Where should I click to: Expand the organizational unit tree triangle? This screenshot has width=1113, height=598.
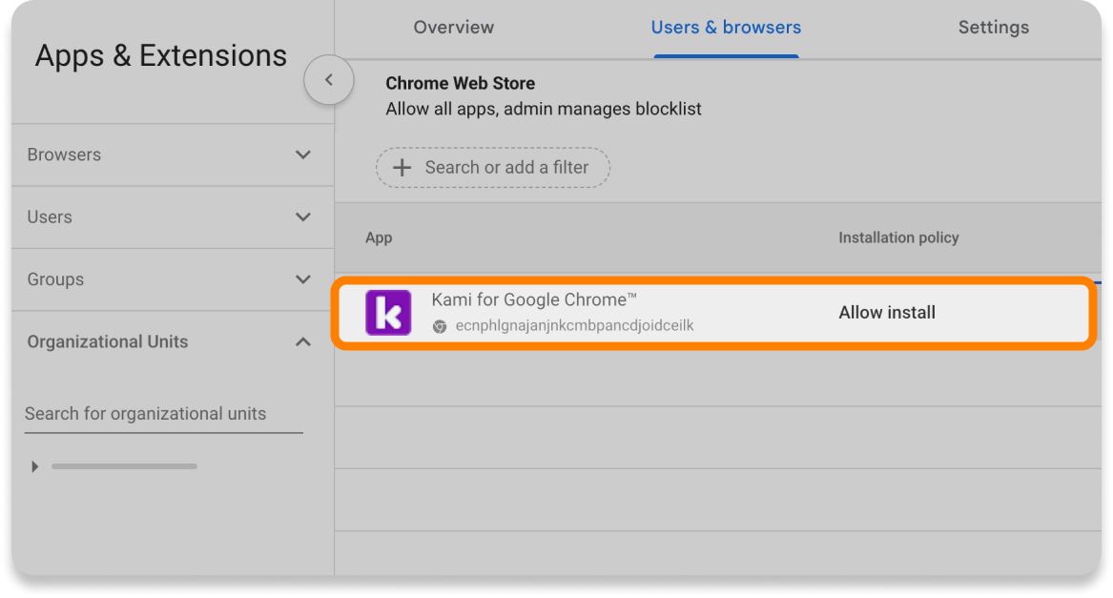(x=34, y=466)
